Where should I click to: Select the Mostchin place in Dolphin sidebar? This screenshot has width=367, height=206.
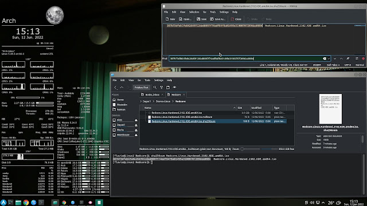(122, 105)
